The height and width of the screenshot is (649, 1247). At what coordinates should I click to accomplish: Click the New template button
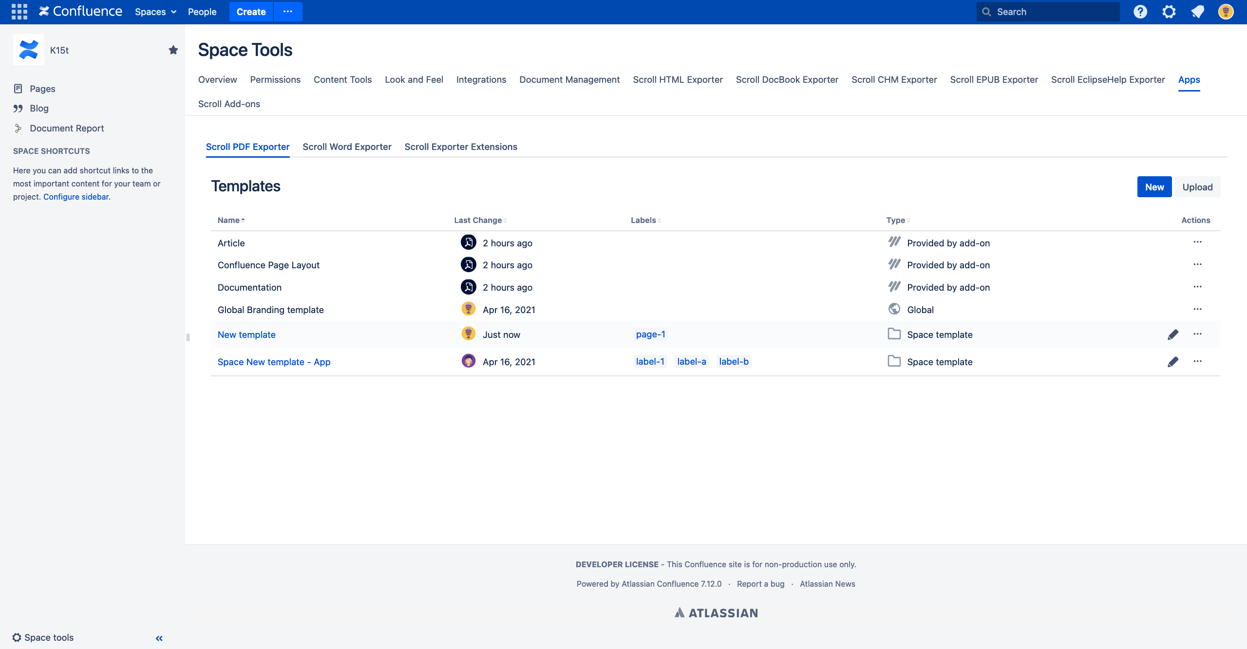pos(1154,187)
